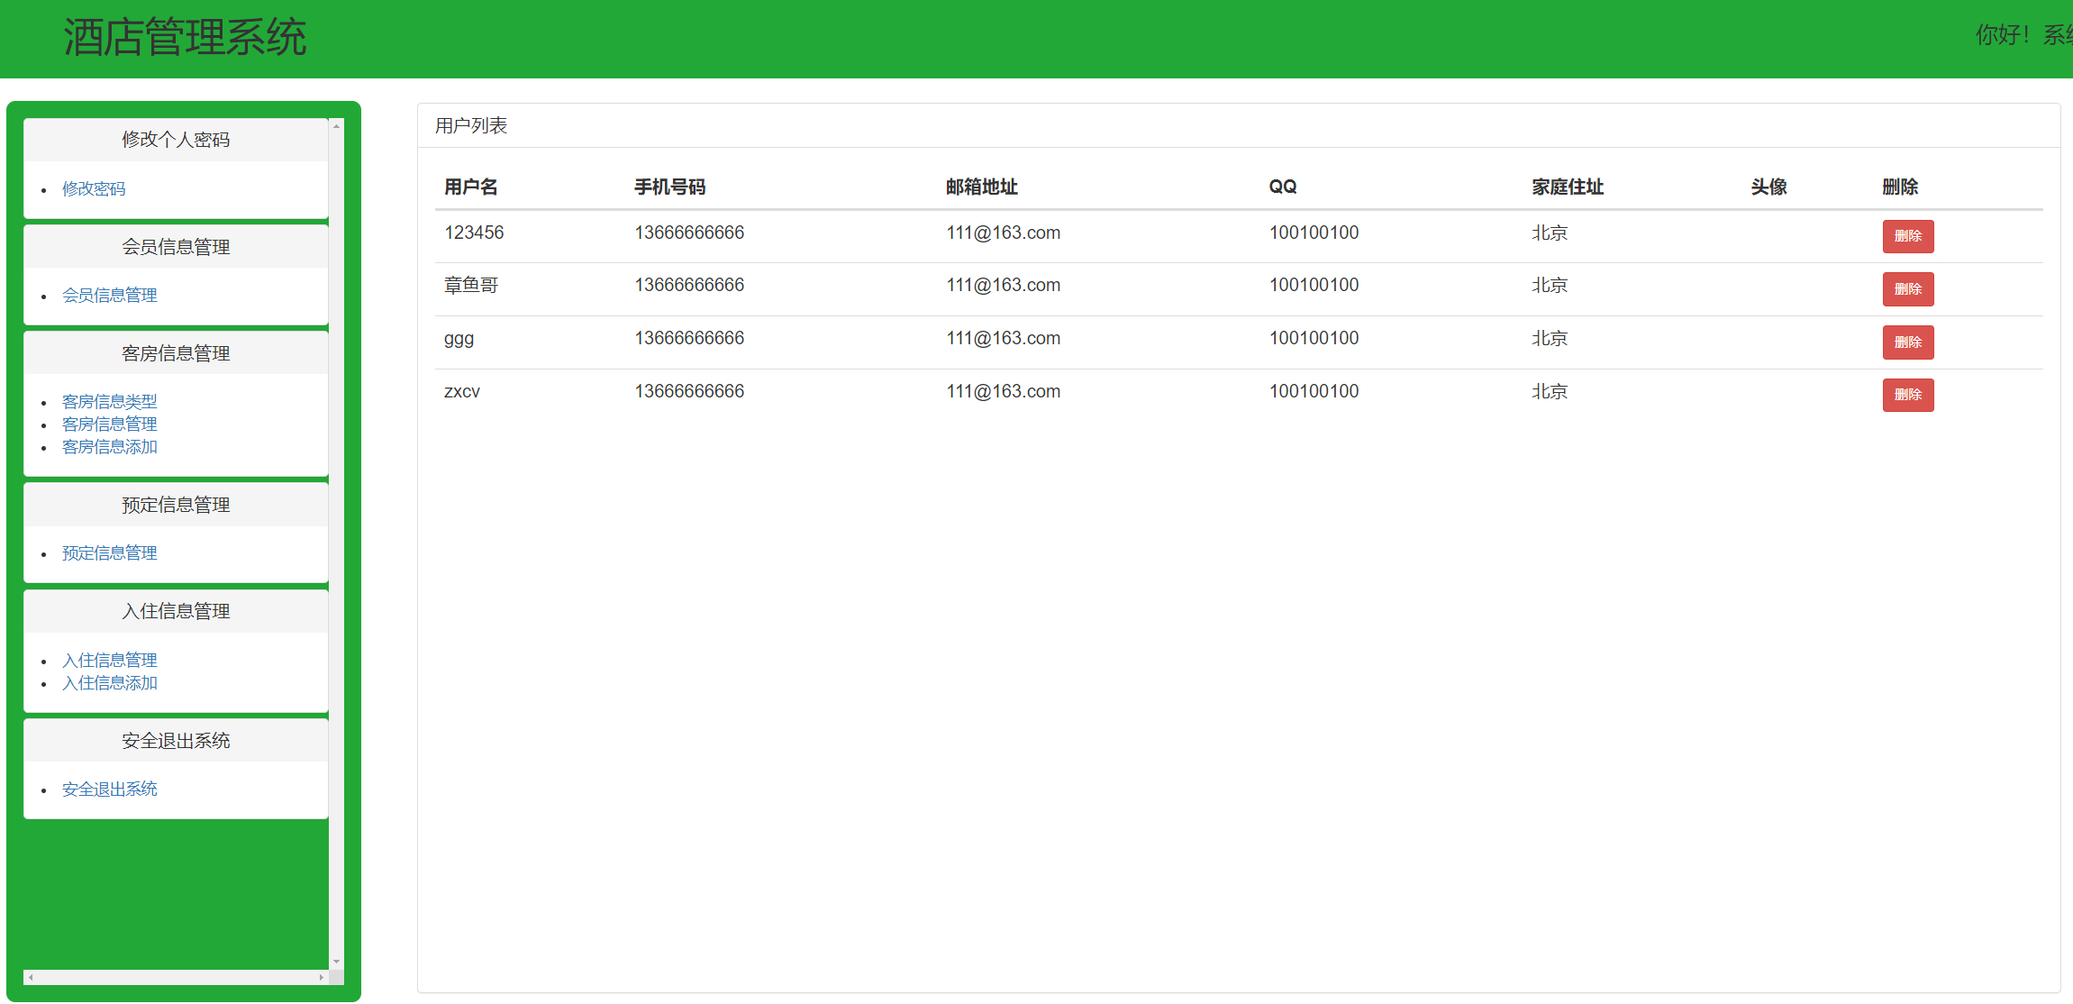Viewport: 2073px width, 1004px height.
Task: Open 会员信息管理 from the sidebar
Action: coord(109,295)
